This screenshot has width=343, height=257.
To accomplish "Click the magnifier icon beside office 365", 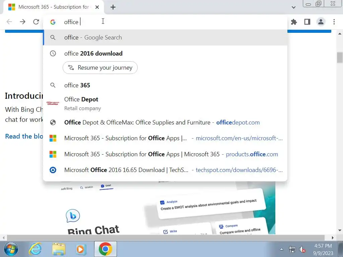I will click(53, 85).
